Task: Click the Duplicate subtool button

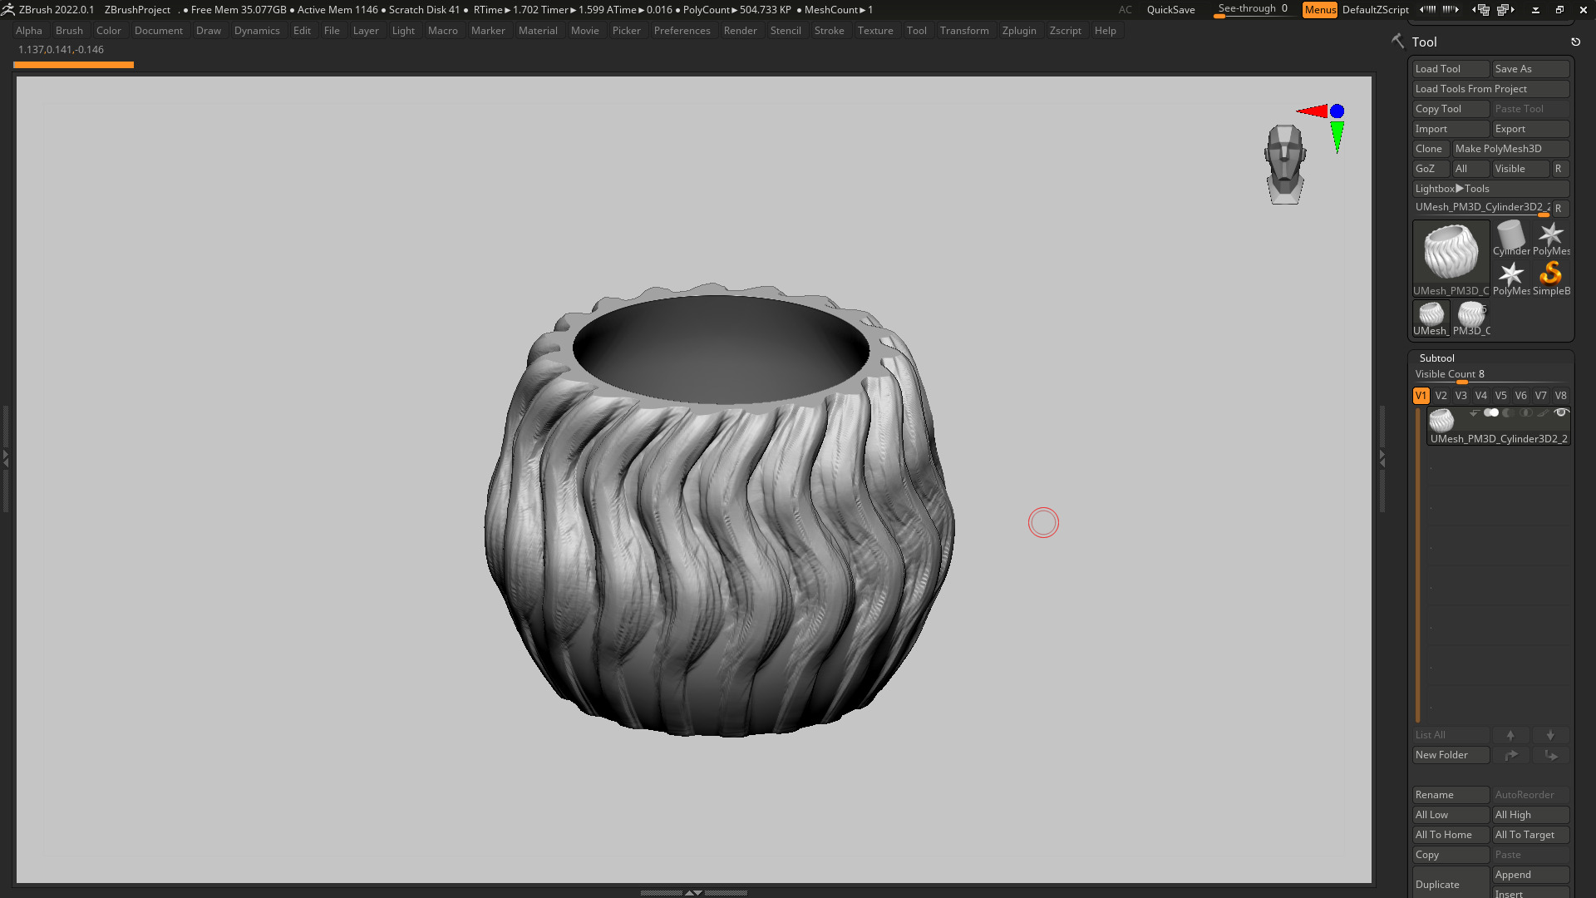Action: click(1451, 883)
